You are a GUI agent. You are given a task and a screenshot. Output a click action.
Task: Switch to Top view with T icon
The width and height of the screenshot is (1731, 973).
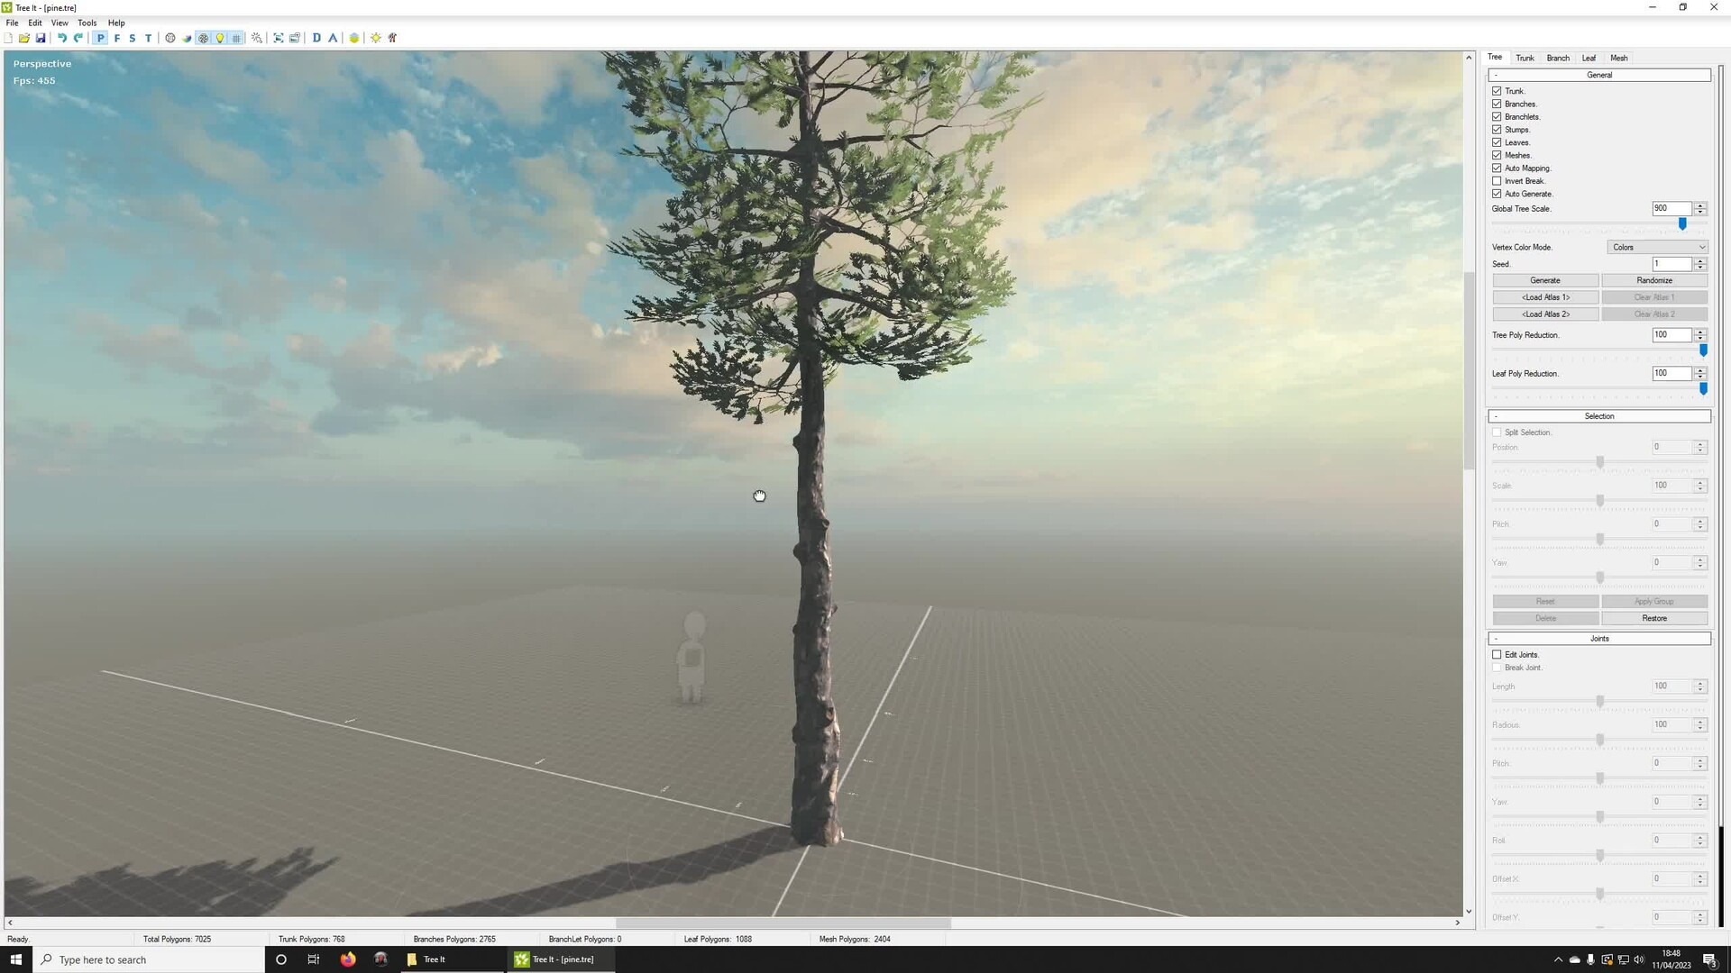pos(149,38)
